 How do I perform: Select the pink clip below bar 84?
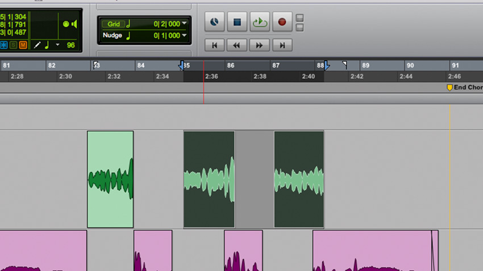click(x=153, y=251)
